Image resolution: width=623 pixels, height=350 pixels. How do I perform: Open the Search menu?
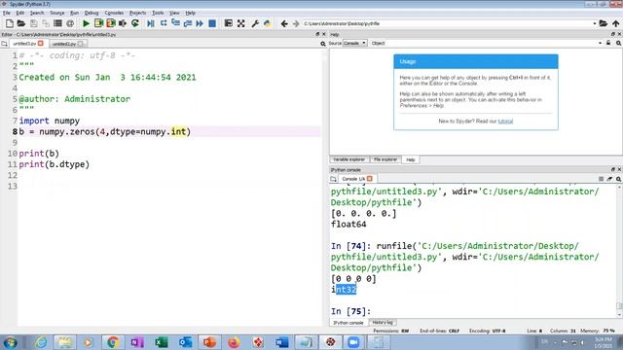pos(37,13)
